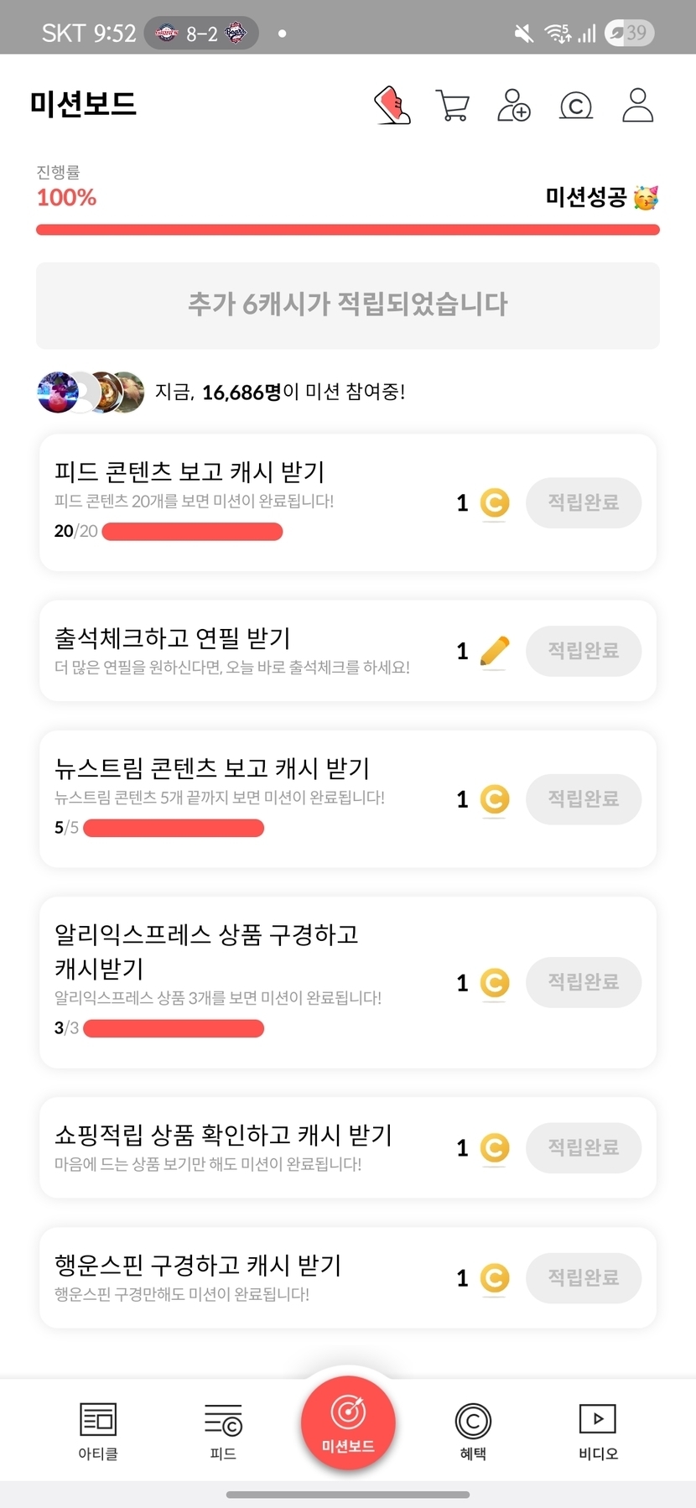Tap the invite friend icon
The height and width of the screenshot is (1508, 696).
click(513, 106)
